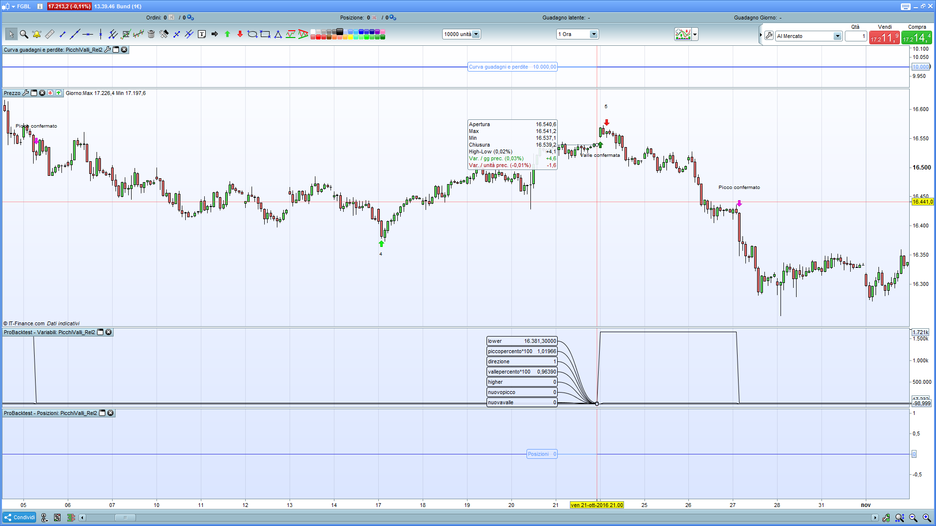Select the text annotation tool
Viewport: 936px width, 526px height.
[x=202, y=34]
